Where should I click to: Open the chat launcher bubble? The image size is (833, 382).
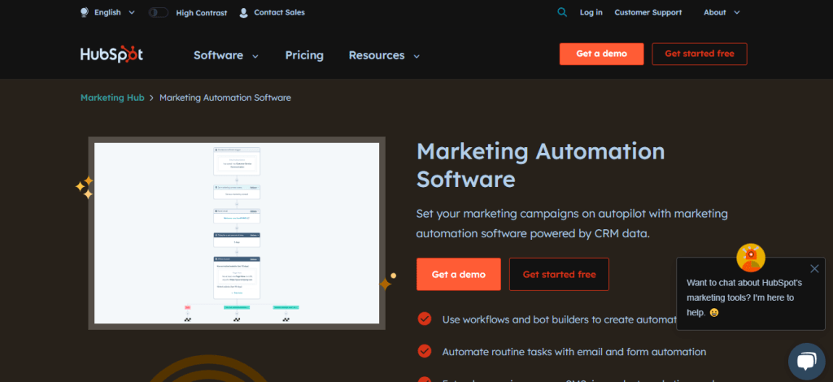coord(806,362)
